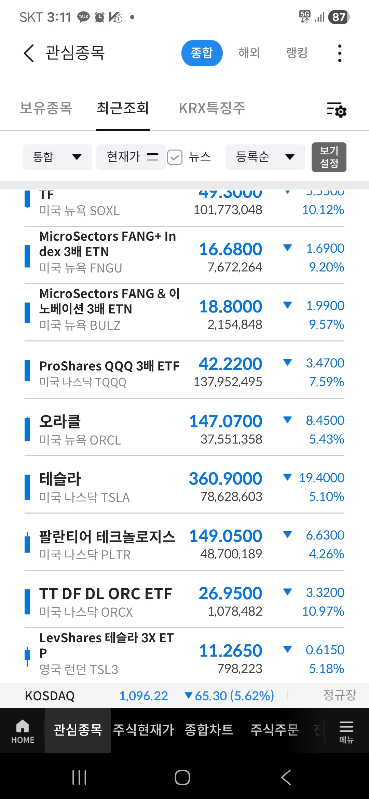The image size is (369, 799).
Task: Switch to the 보유종목 tab
Action: 46,109
